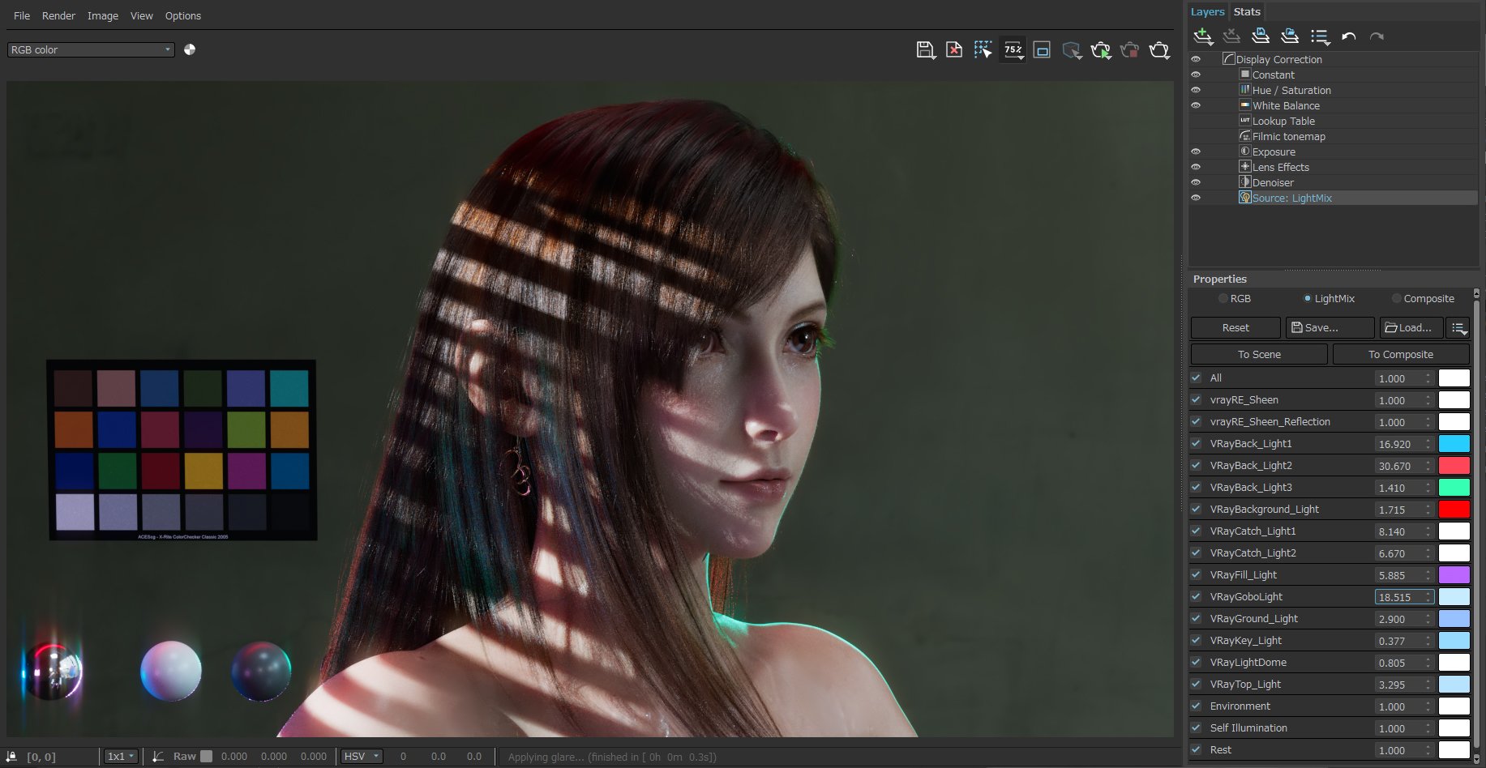
Task: Click the plain teapot render icon
Action: pos(1159,50)
